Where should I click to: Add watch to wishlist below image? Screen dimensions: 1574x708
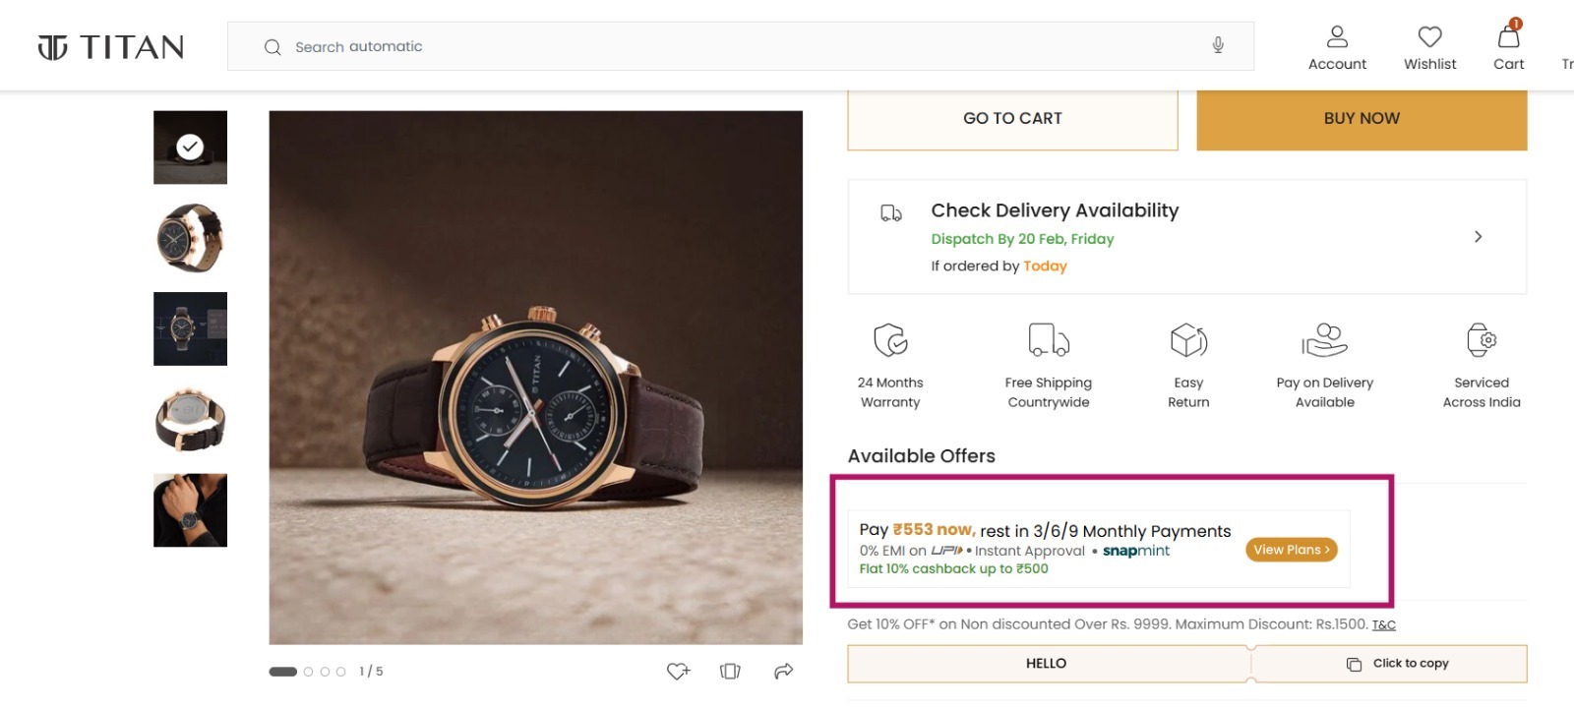(678, 672)
